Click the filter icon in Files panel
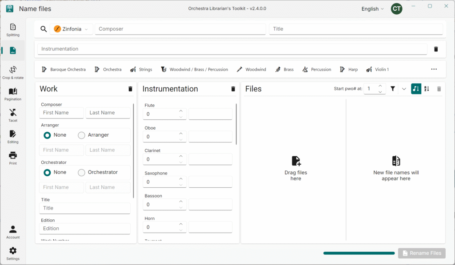This screenshot has height=265, width=455. pos(393,89)
